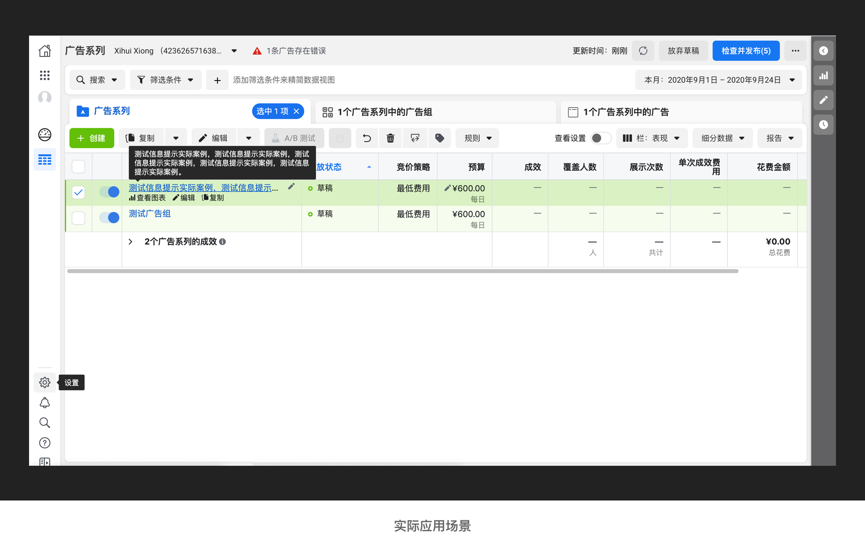Toggle the 查看设置 switch
The height and width of the screenshot is (557, 865).
[600, 138]
